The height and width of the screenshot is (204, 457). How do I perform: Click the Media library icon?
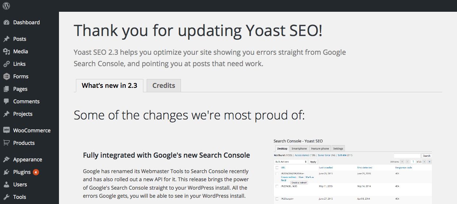tap(6, 51)
